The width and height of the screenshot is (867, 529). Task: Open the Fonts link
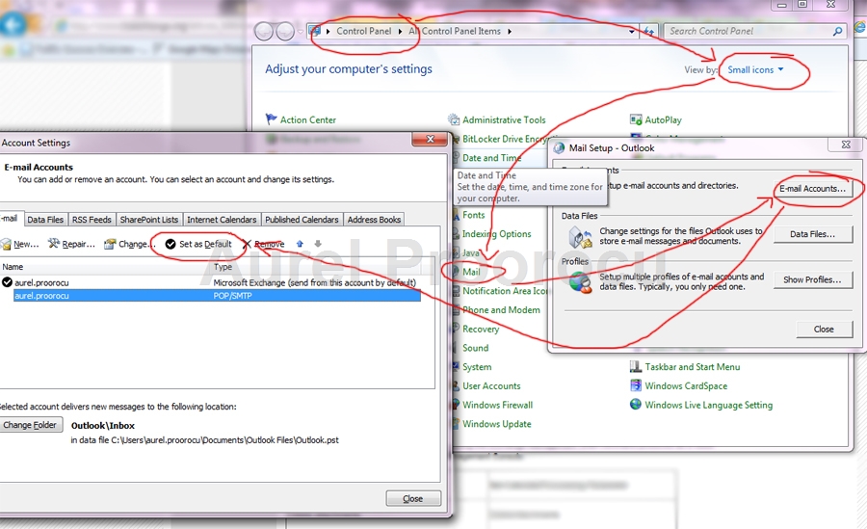click(473, 215)
